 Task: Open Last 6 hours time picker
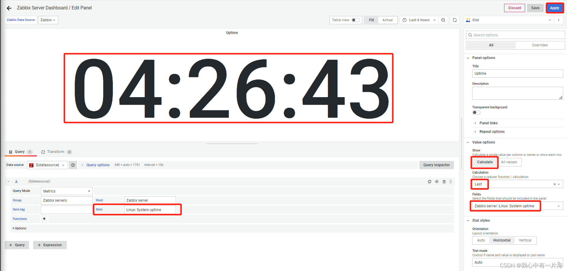[419, 20]
